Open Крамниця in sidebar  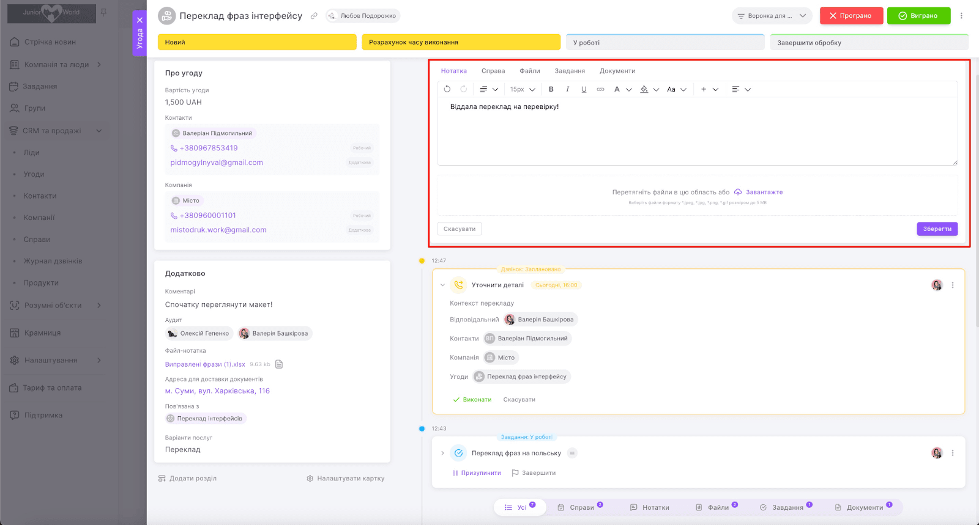[35, 333]
